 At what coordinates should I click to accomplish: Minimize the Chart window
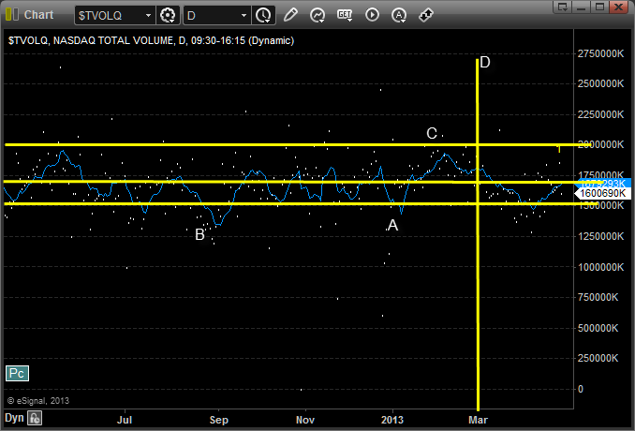581,7
